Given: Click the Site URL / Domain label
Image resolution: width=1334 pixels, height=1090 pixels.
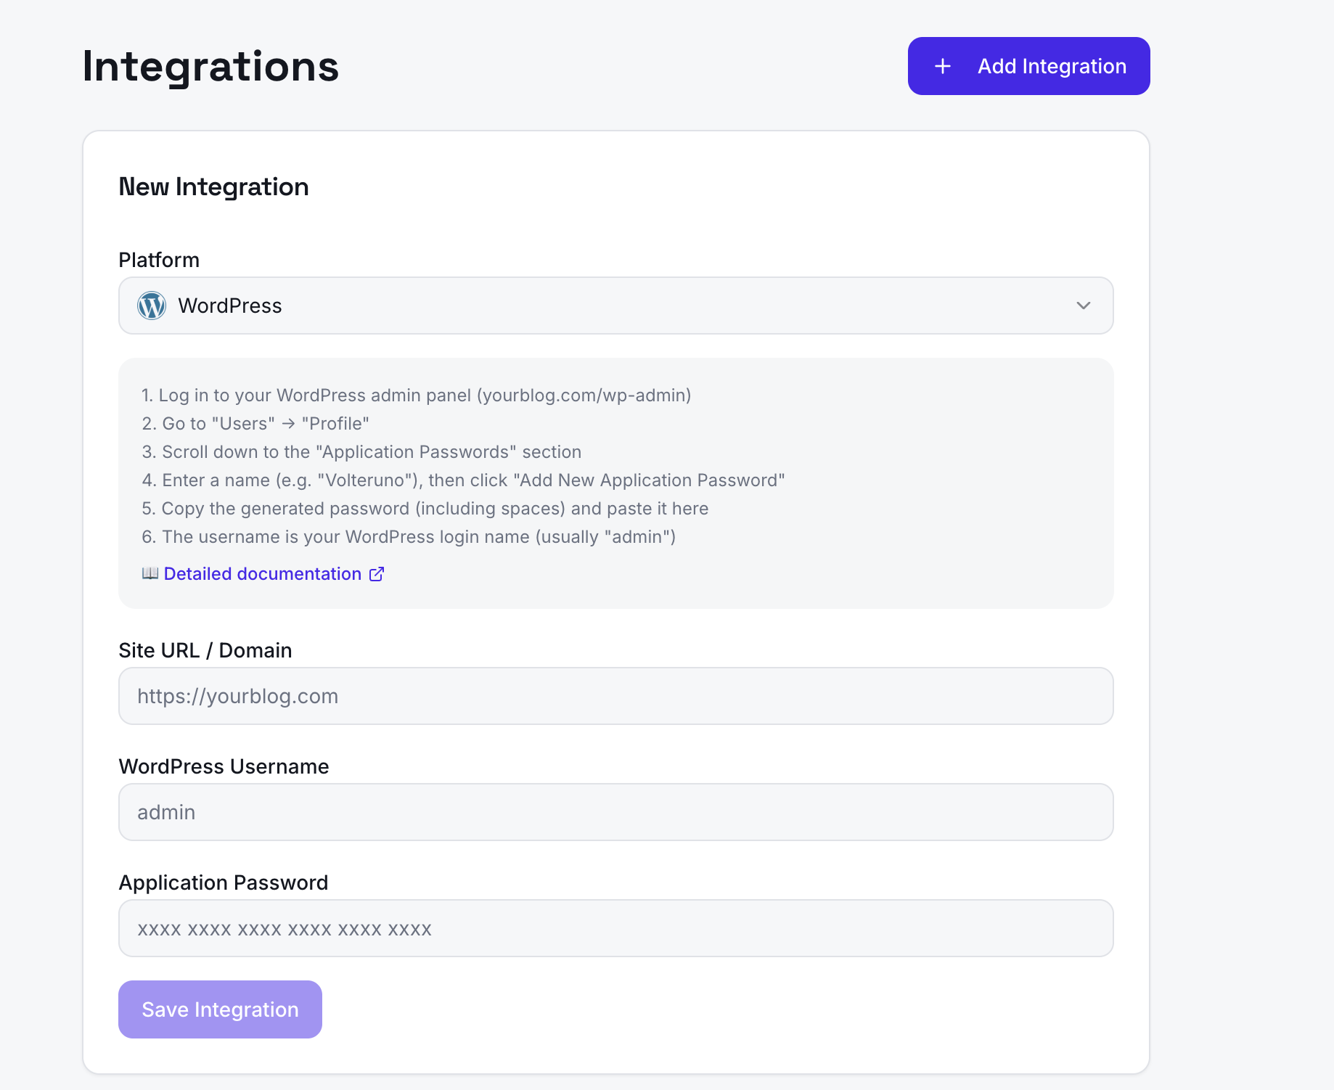Looking at the screenshot, I should click(205, 650).
